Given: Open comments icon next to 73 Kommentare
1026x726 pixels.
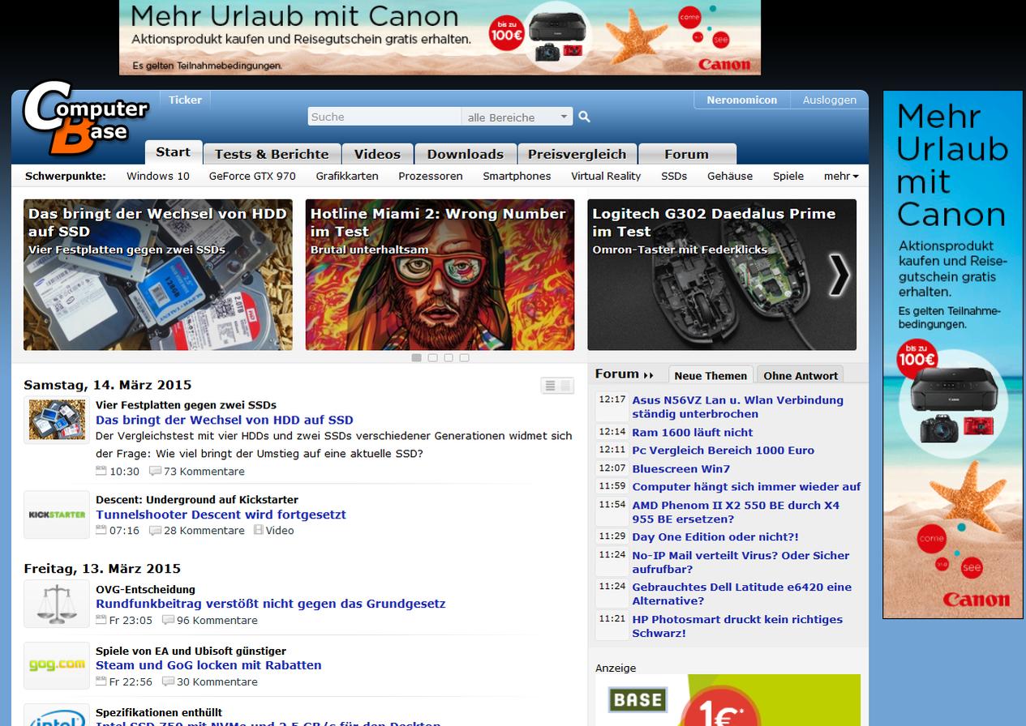Looking at the screenshot, I should 155,471.
